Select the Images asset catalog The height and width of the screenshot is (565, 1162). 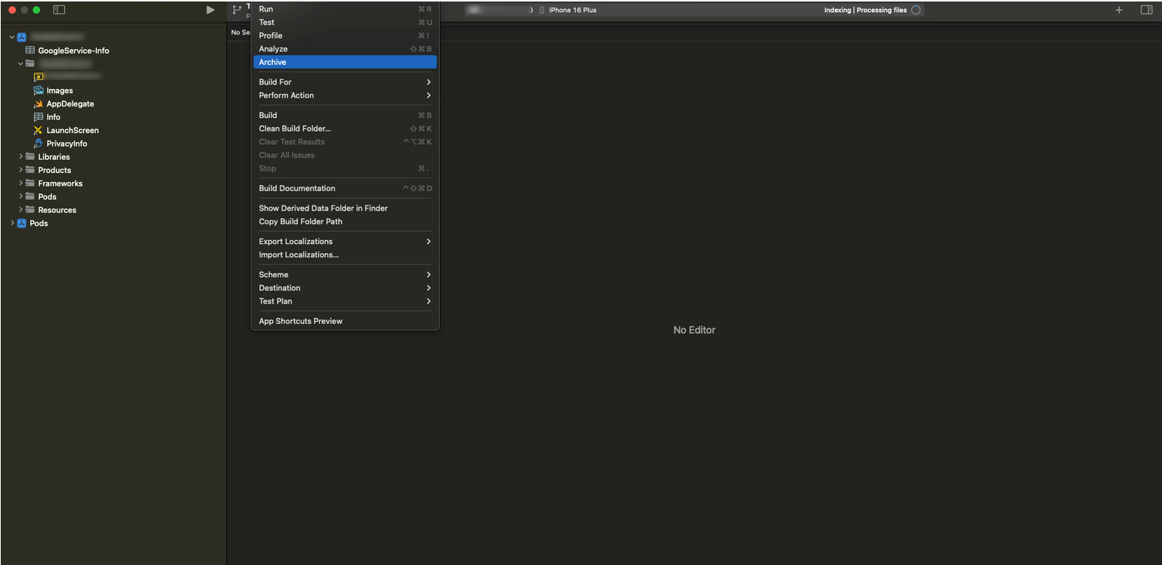(59, 91)
